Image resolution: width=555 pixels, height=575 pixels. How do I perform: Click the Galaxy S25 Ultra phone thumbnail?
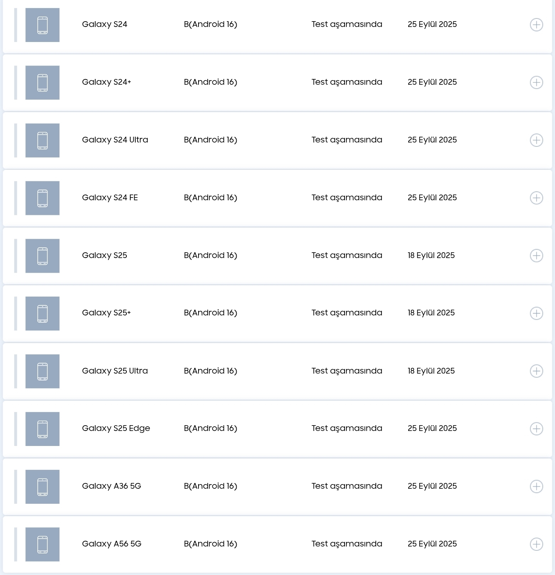tap(42, 371)
